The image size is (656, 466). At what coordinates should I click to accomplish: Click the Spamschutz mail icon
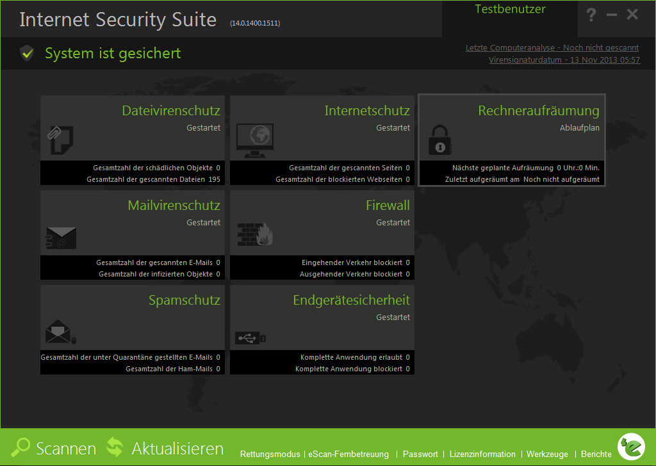(58, 332)
